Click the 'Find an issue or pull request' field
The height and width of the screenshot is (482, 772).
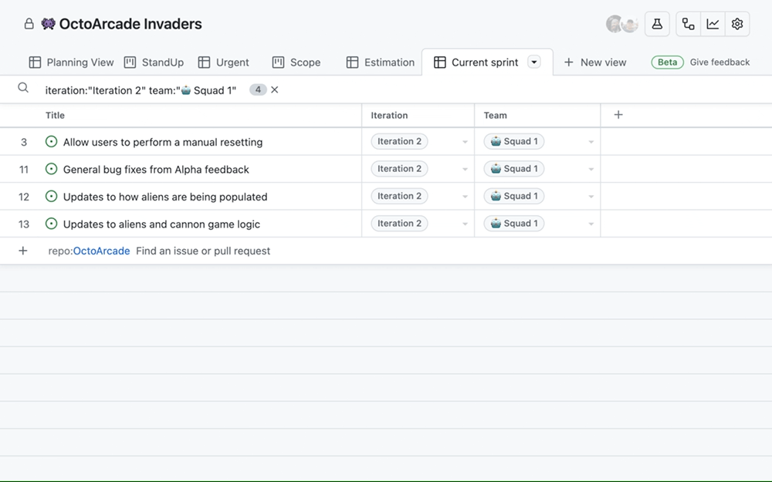pyautogui.click(x=203, y=251)
